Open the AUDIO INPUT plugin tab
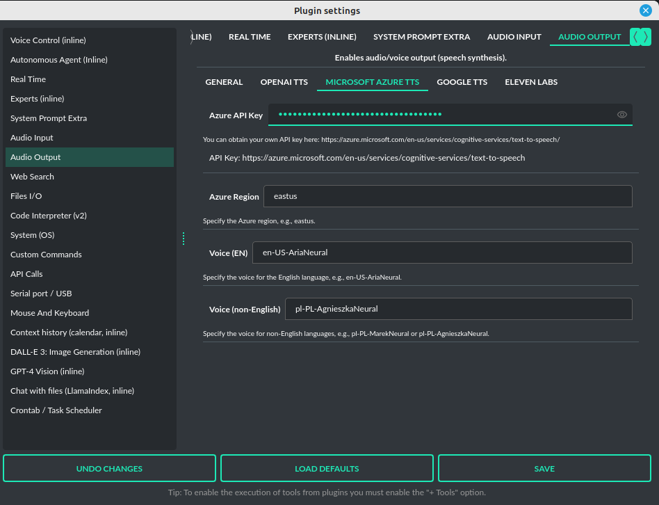The image size is (659, 505). (514, 36)
